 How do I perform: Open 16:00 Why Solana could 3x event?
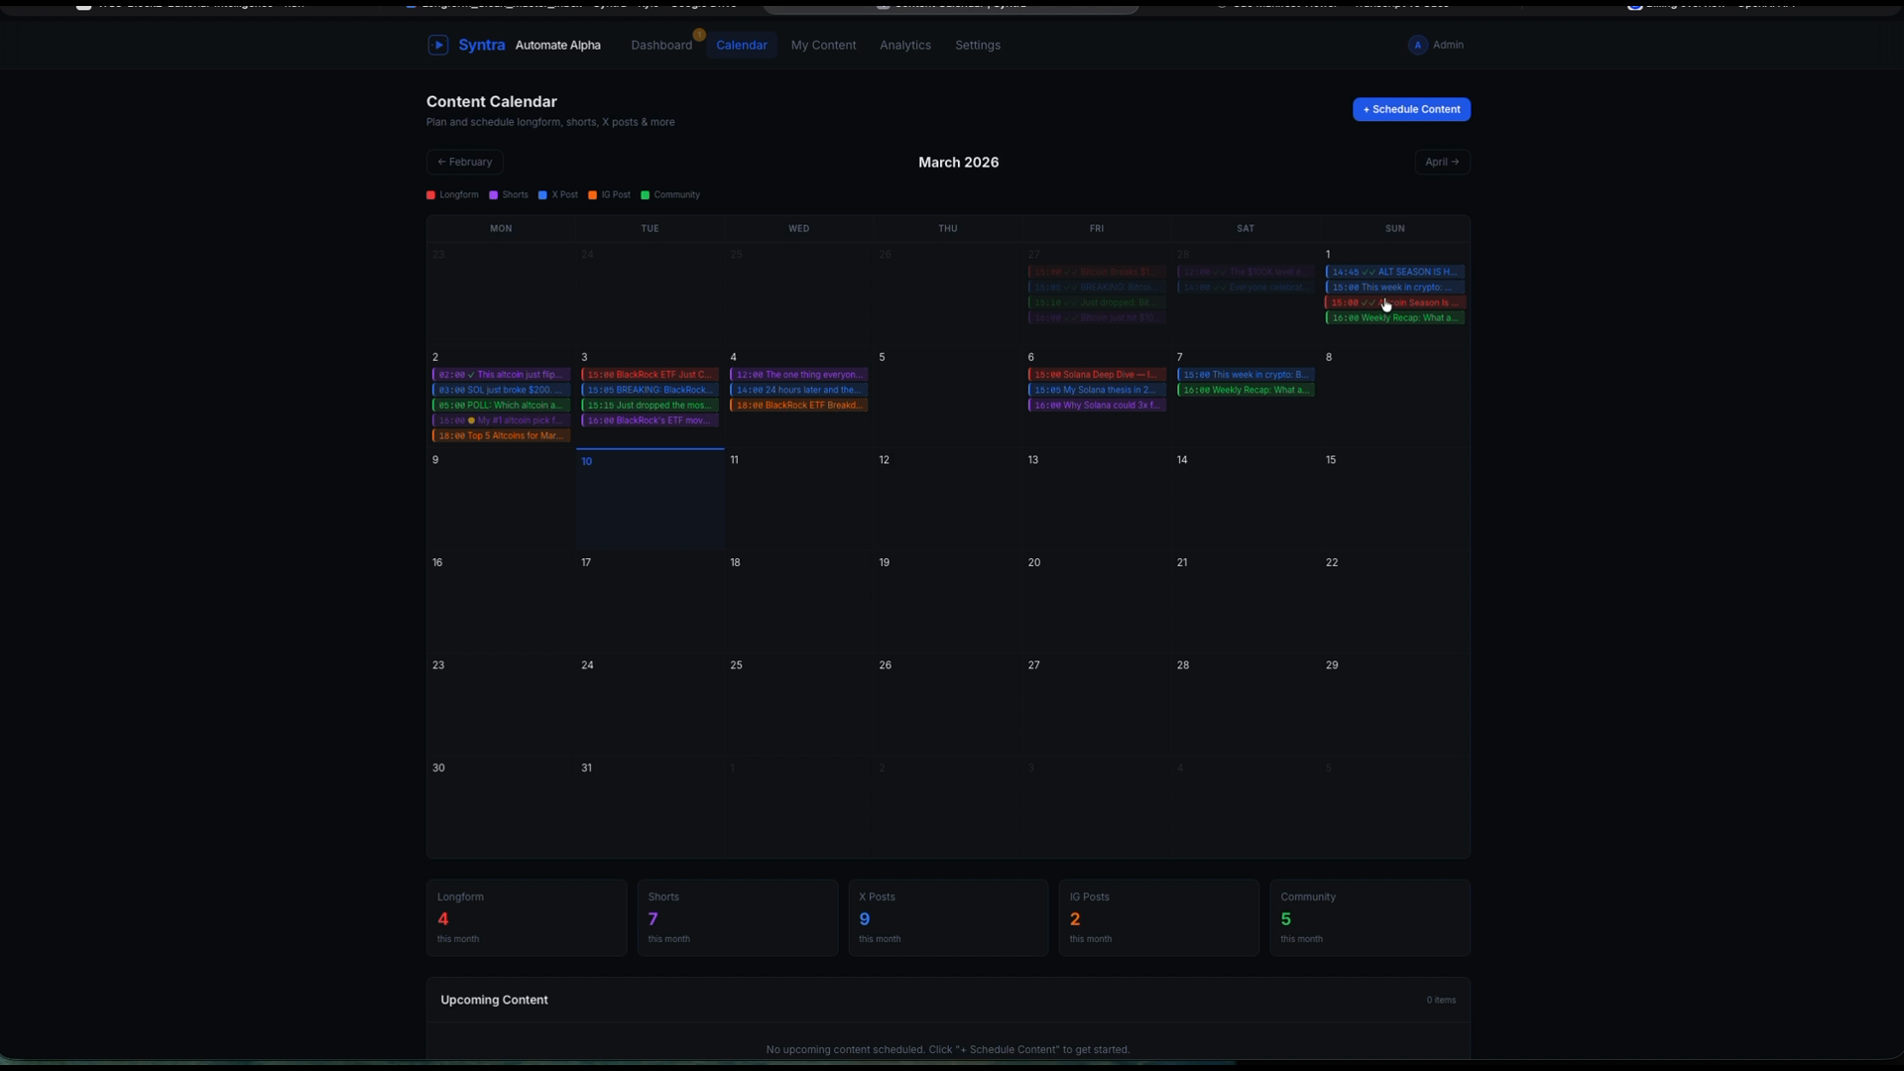[x=1097, y=406]
